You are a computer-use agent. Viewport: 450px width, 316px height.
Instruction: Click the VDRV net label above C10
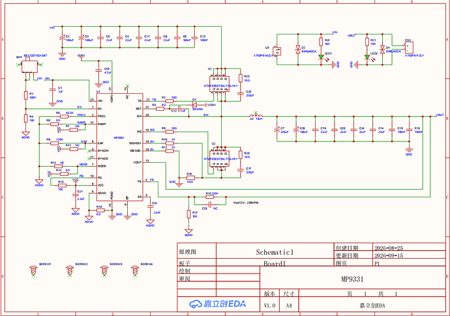click(82, 55)
